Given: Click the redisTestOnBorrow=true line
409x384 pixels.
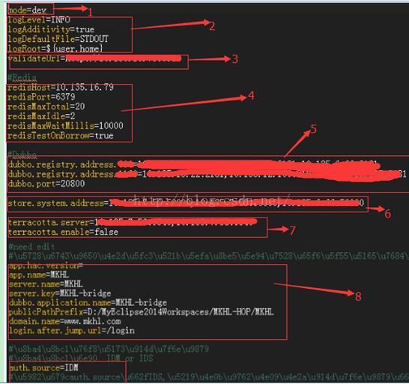Looking at the screenshot, I should tap(60, 136).
